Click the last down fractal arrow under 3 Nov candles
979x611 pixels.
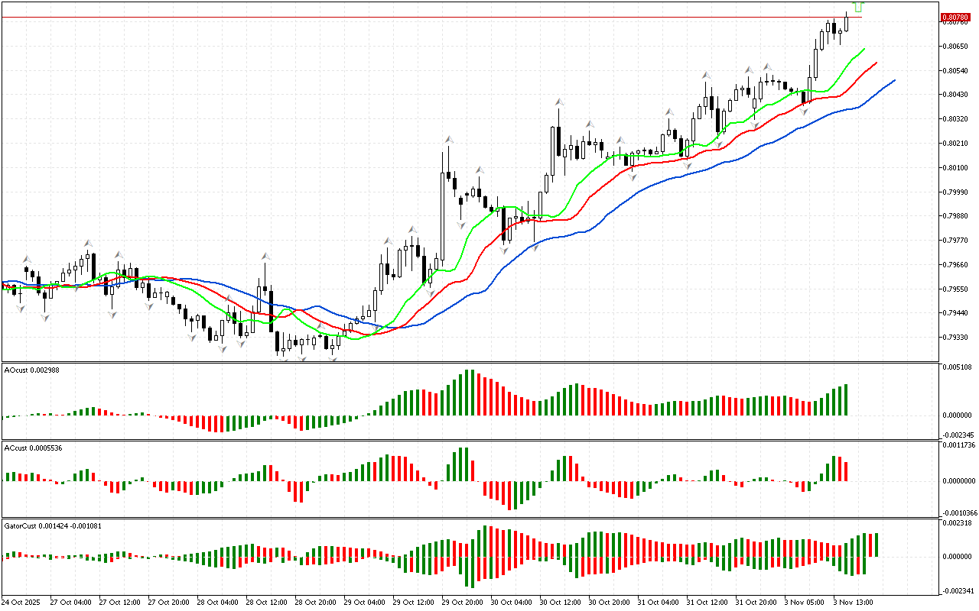(x=804, y=111)
